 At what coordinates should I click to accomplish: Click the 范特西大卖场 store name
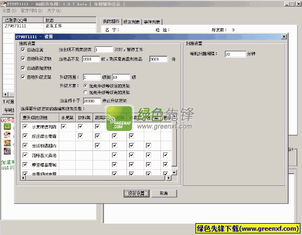(x=44, y=155)
